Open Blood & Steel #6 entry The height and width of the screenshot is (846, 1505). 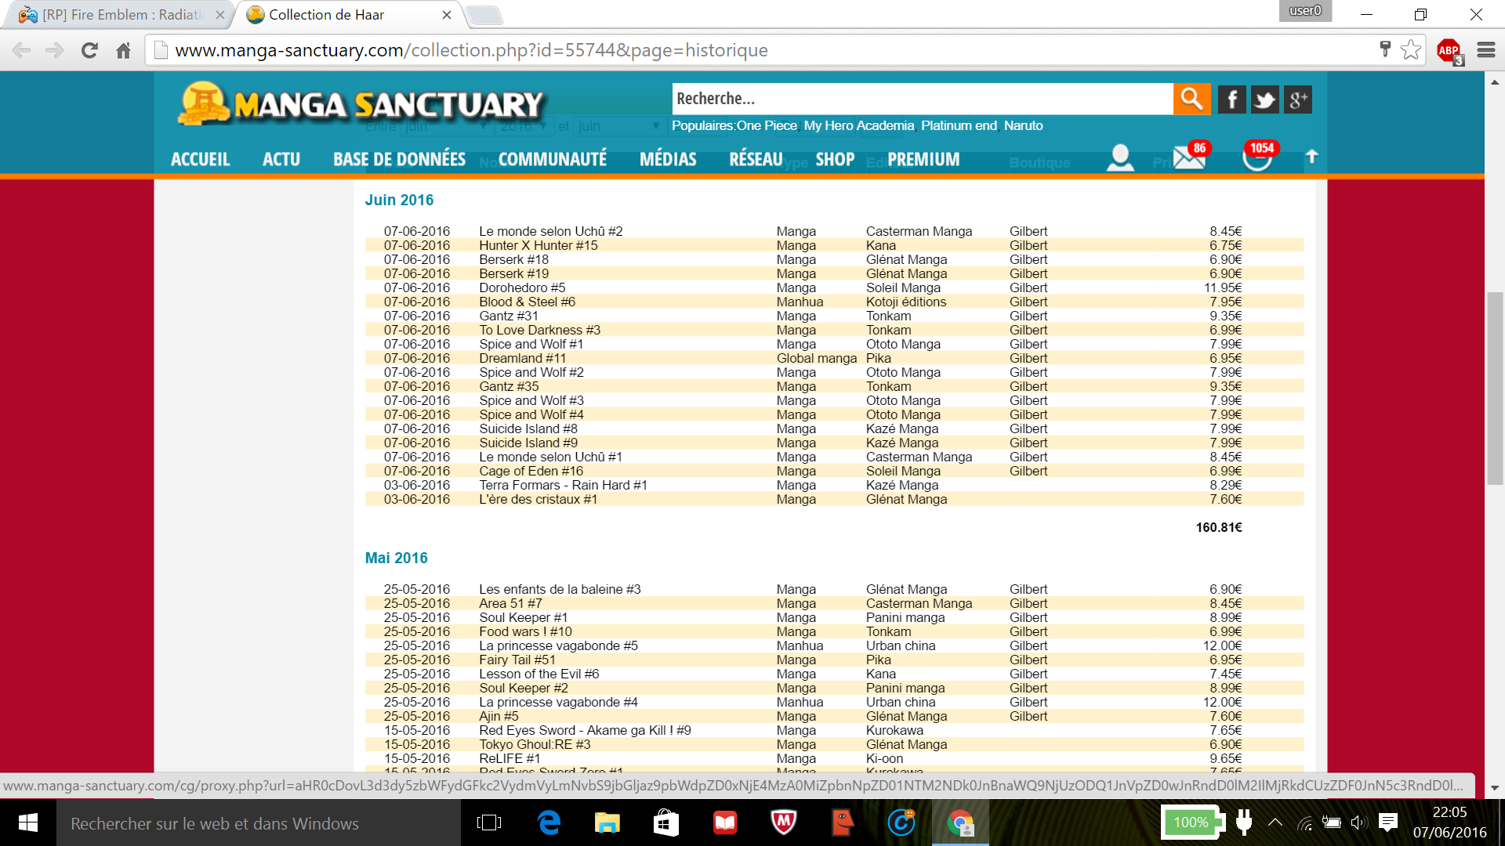tap(527, 302)
